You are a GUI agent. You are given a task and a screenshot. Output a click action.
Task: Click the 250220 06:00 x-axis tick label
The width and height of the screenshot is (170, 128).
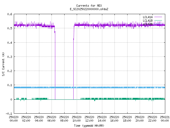point(51,119)
